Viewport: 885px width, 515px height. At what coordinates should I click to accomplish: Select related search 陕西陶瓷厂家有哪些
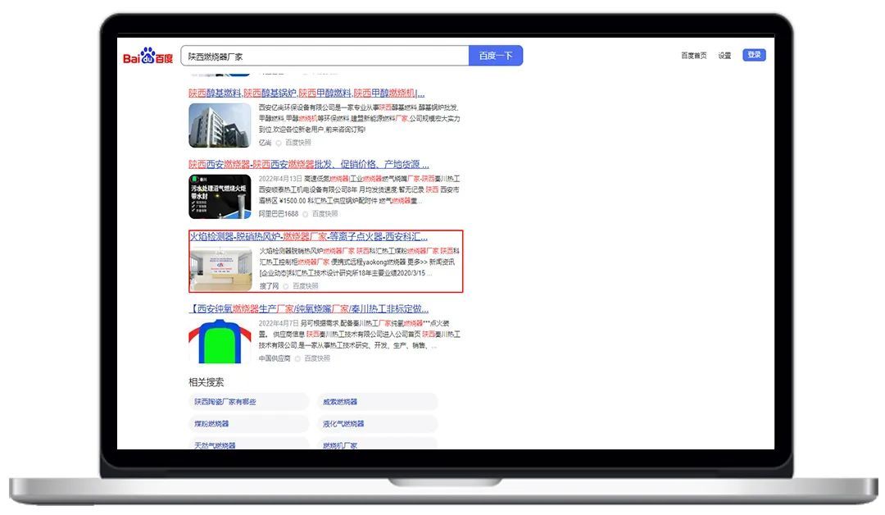point(225,402)
